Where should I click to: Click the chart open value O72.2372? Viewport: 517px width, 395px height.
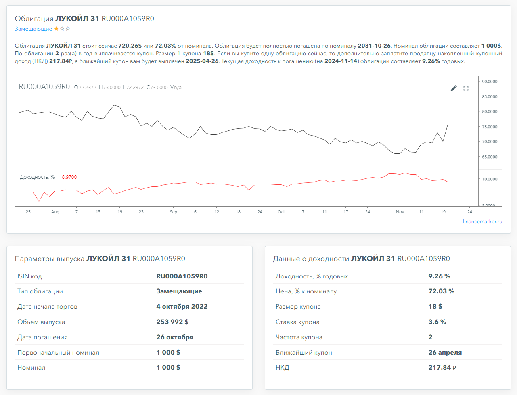click(x=85, y=88)
